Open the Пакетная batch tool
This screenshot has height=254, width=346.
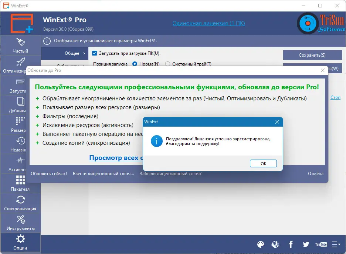[x=20, y=184]
